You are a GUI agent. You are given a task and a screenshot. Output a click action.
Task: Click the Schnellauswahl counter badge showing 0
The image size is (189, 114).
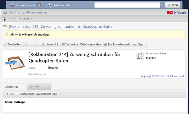(x=39, y=5)
